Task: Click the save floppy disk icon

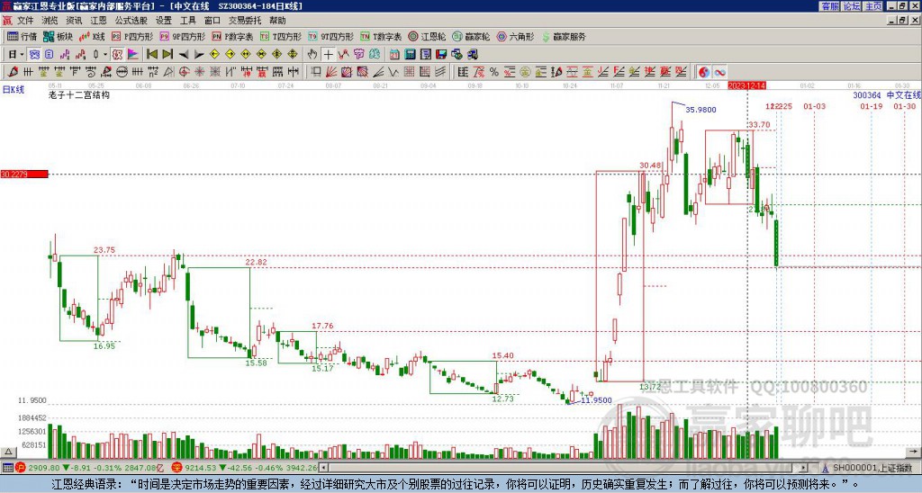Action: pyautogui.click(x=441, y=55)
